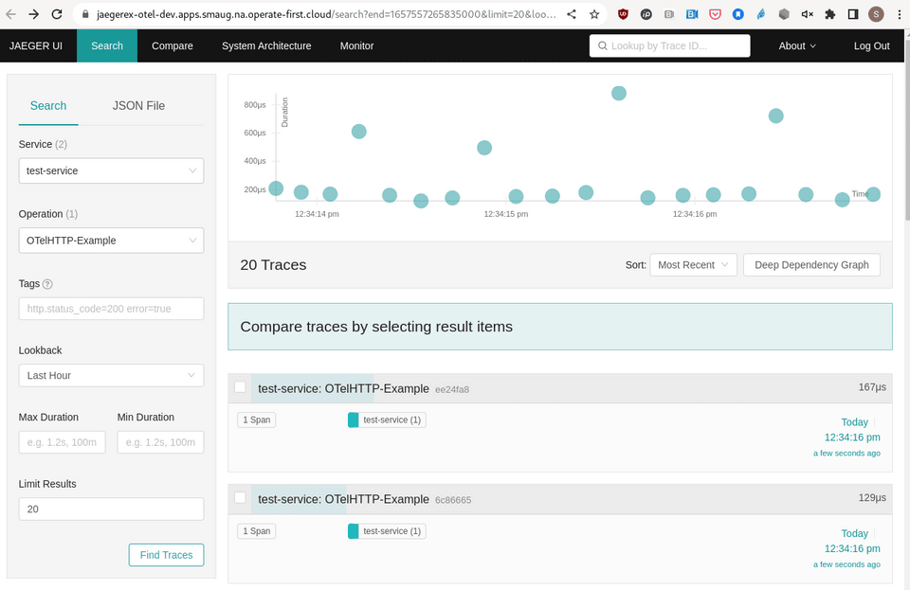Click the uBlock Origin extension icon
Viewport: 910px width, 590px height.
point(625,15)
